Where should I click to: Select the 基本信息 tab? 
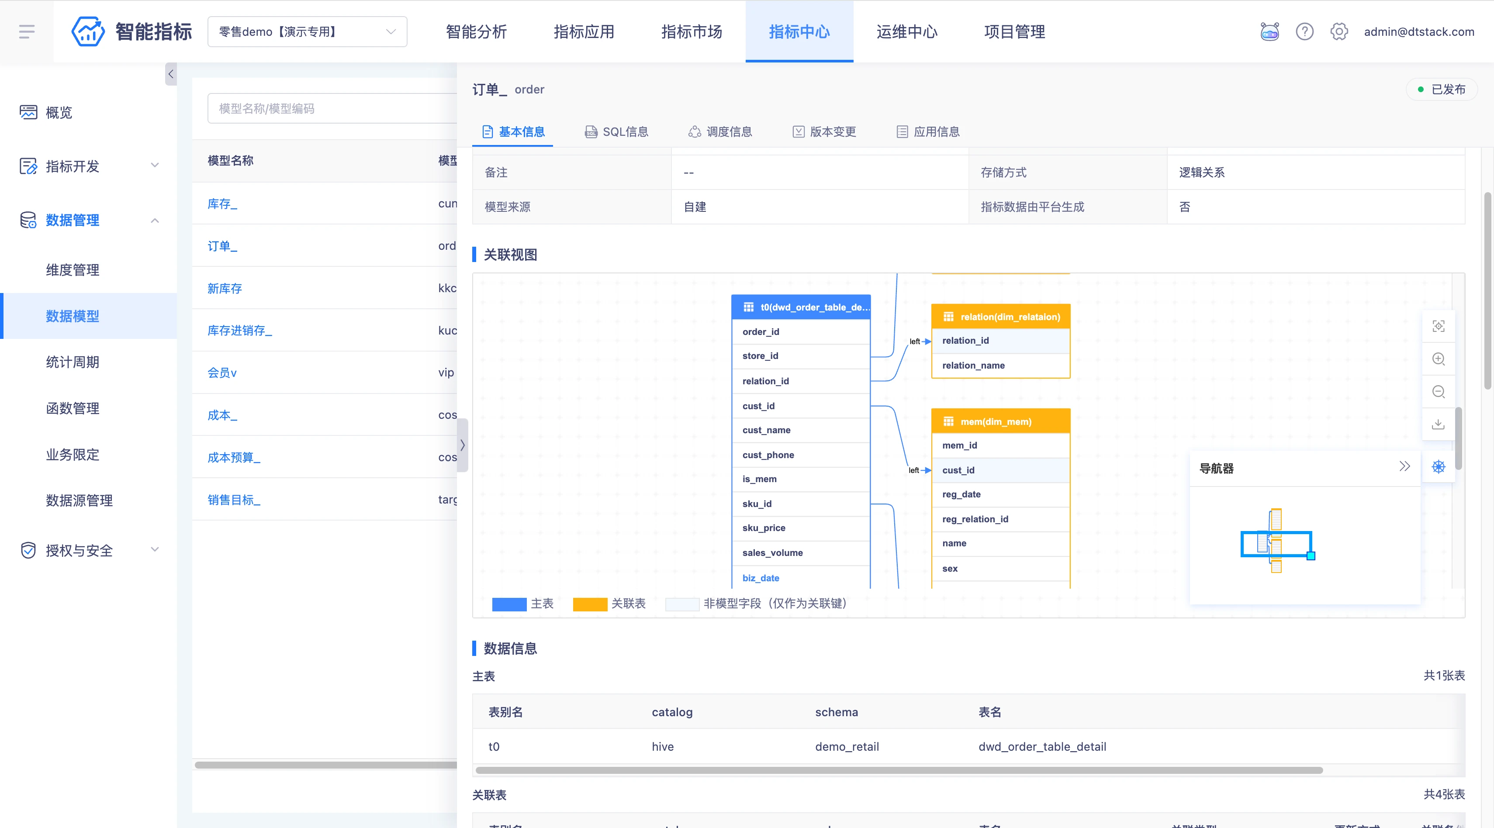pos(513,131)
